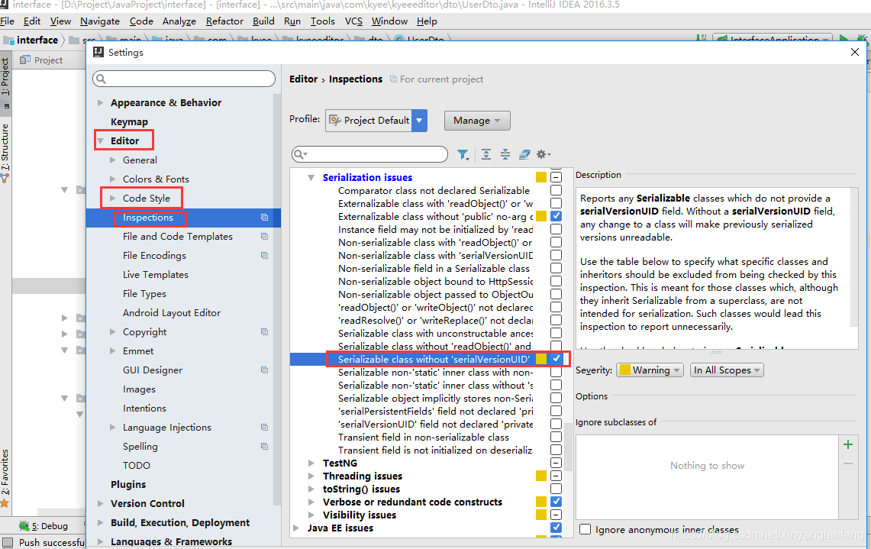Viewport: 871px width, 549px height.
Task: Click the project-level icon next to Copyright
Action: click(x=264, y=331)
